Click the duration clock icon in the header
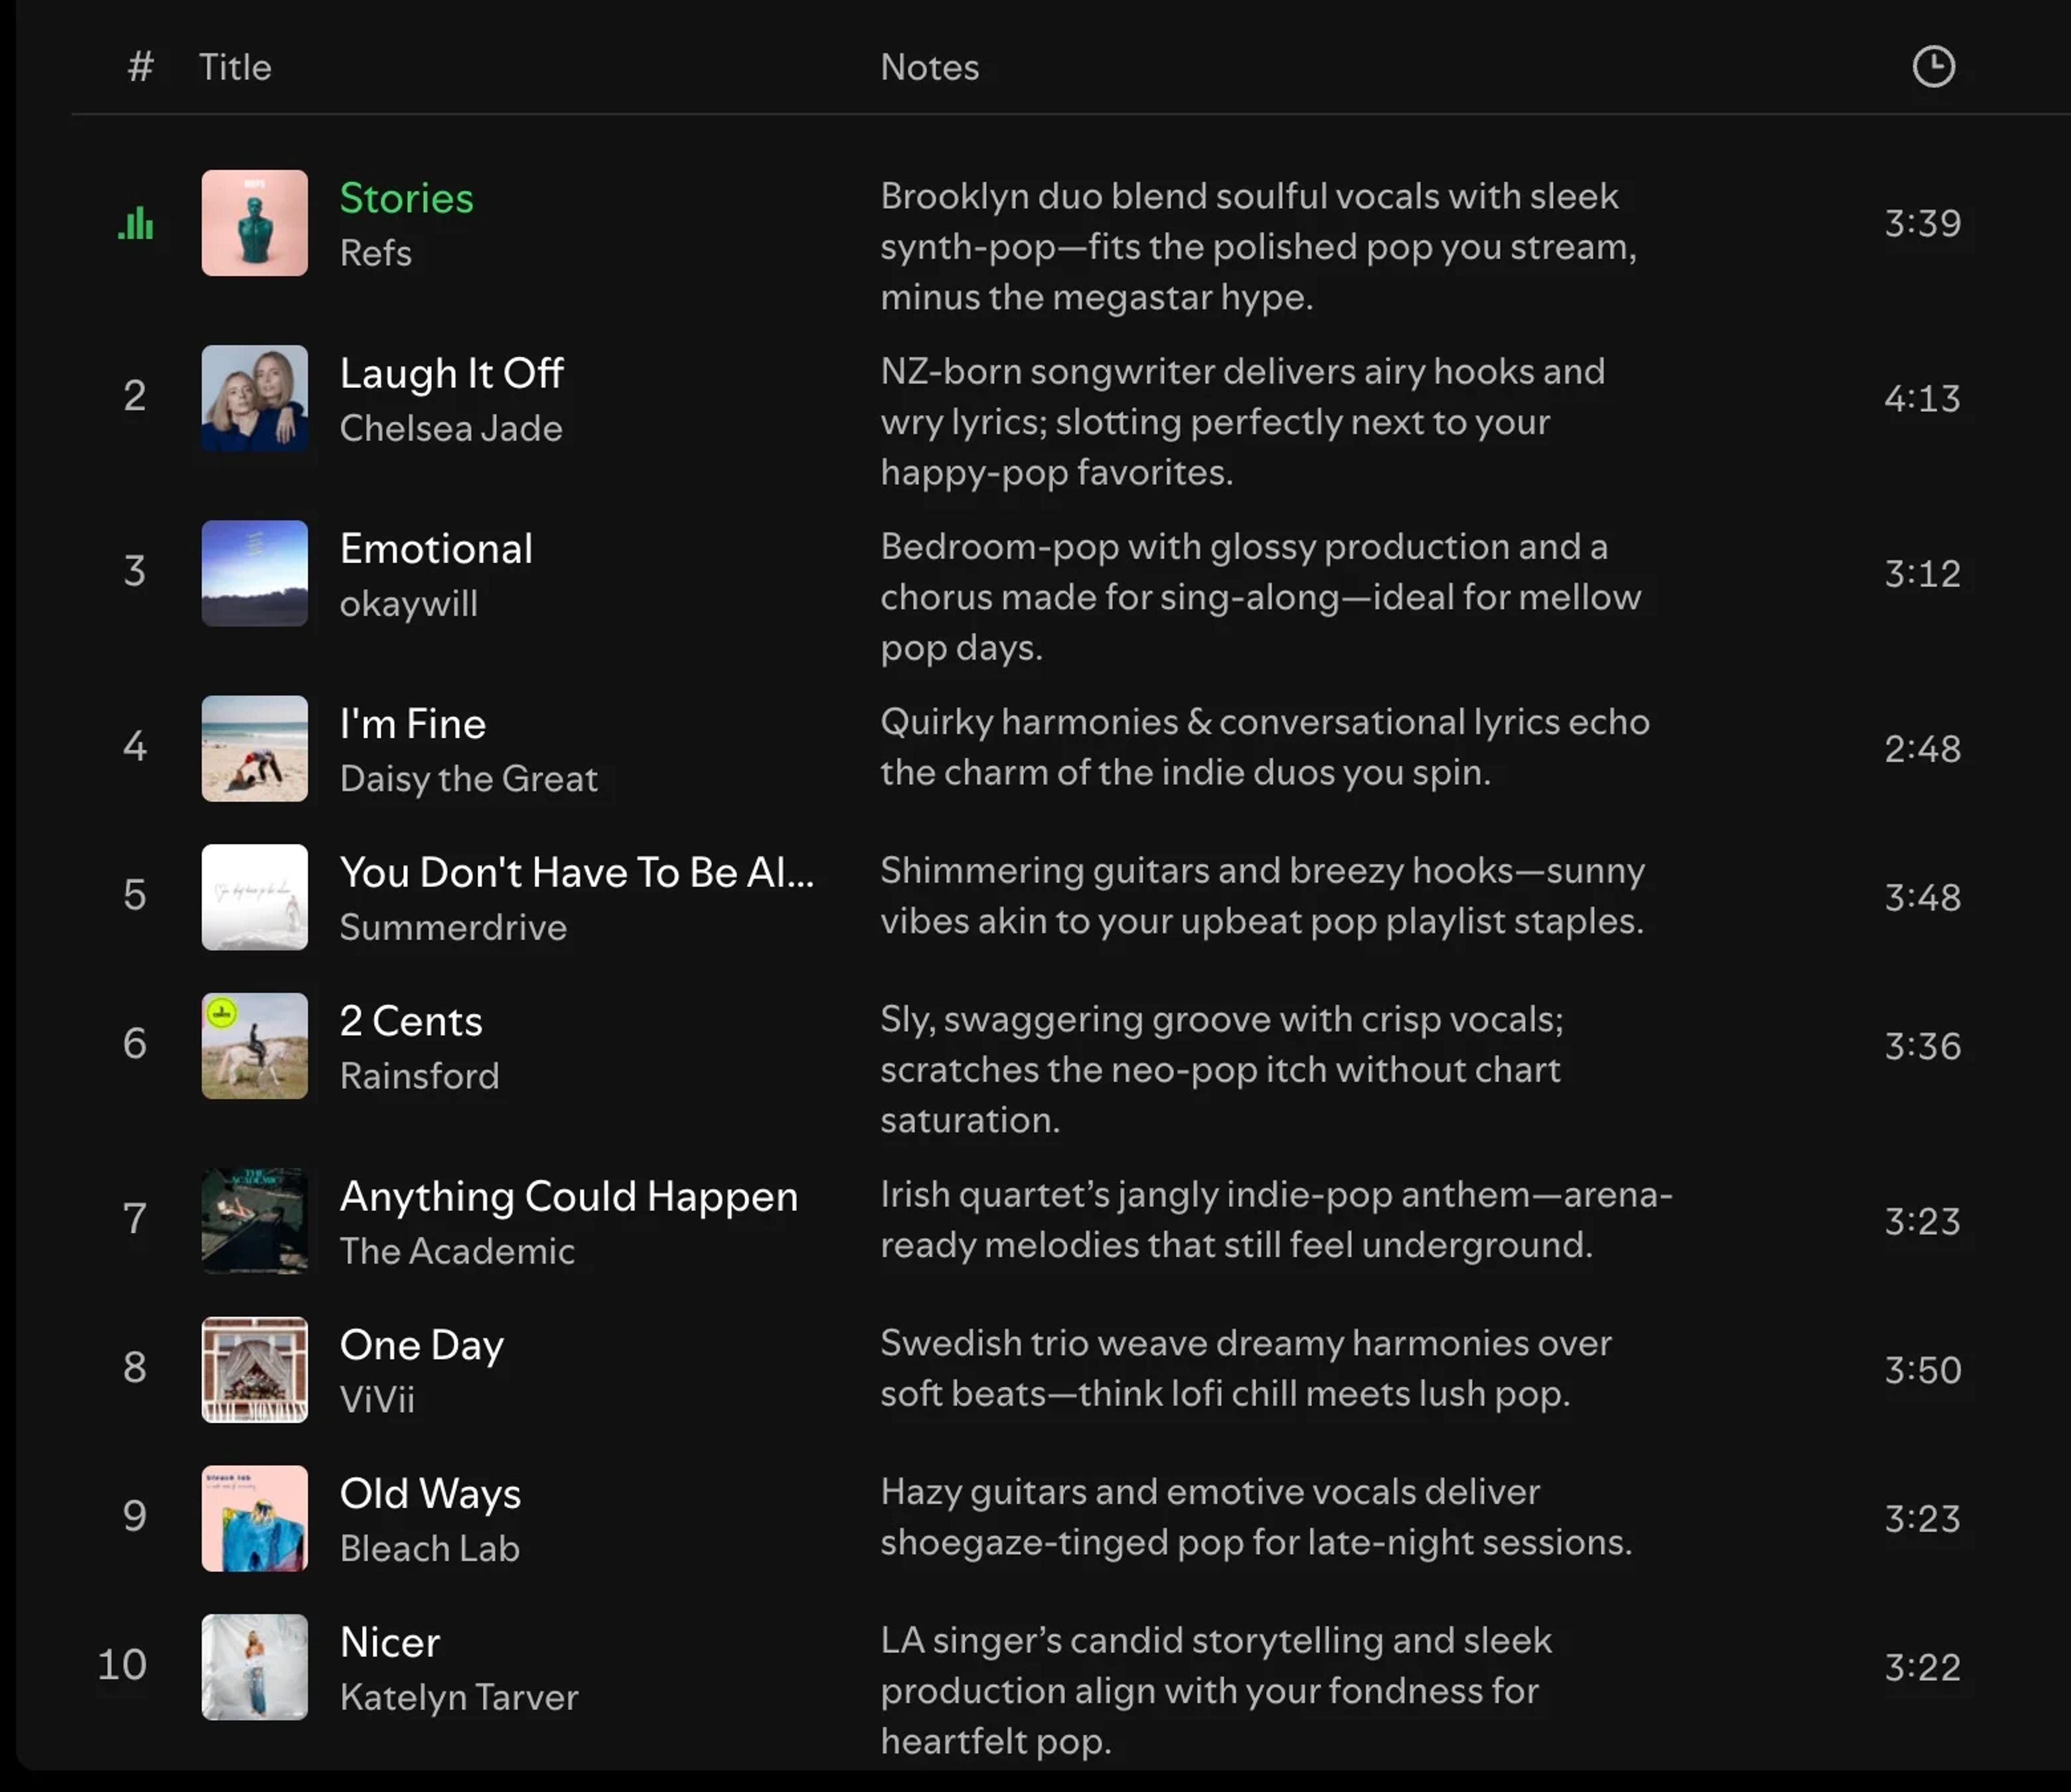The width and height of the screenshot is (2071, 1792). (1932, 66)
